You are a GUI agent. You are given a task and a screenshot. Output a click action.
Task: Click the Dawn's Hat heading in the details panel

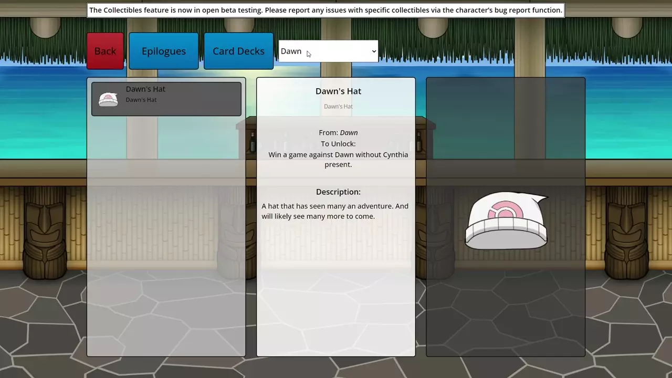[x=338, y=91]
